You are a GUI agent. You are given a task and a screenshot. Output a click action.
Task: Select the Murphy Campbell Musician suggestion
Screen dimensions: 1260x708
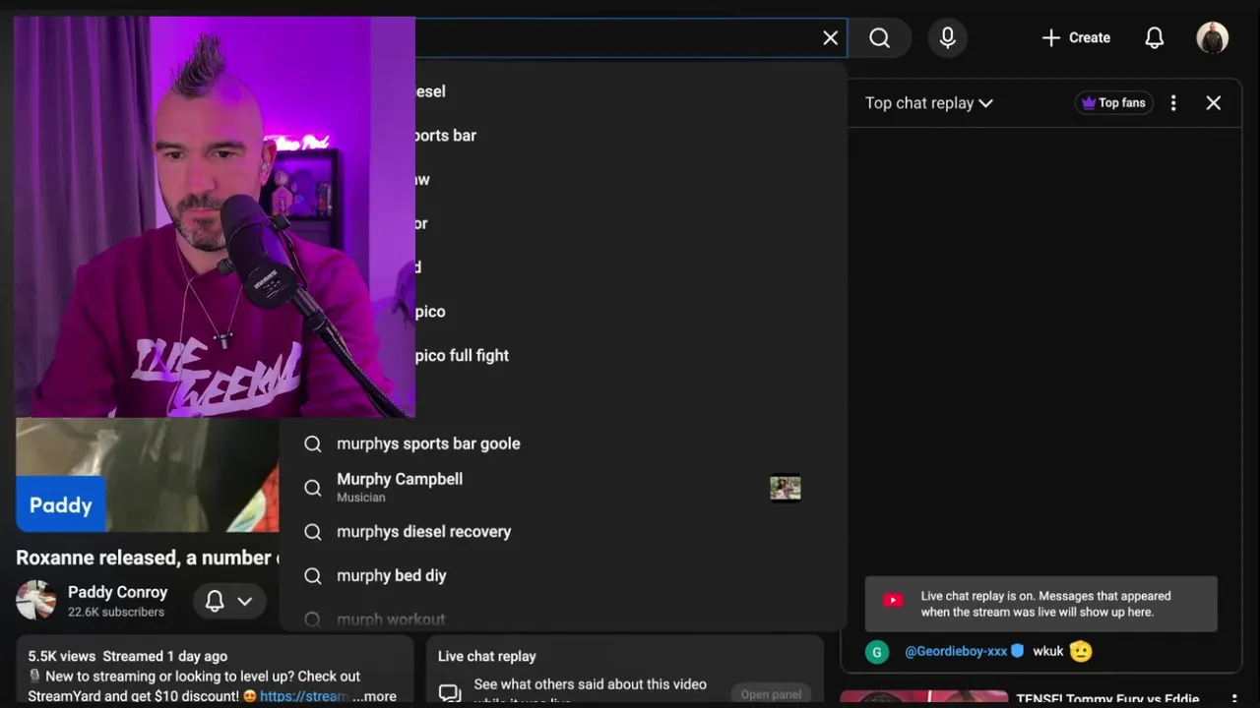(x=563, y=488)
